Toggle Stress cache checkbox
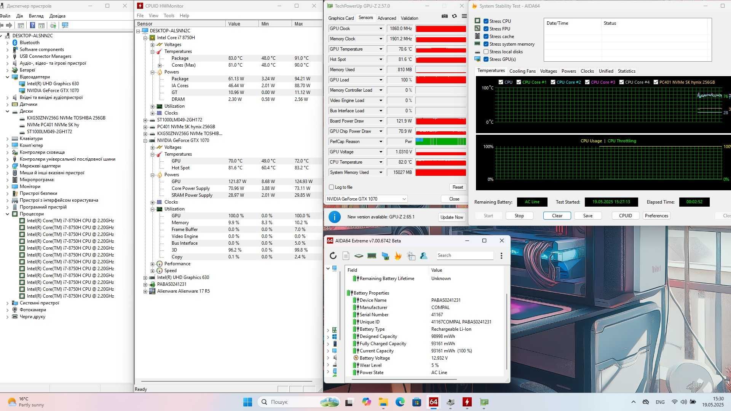The height and width of the screenshot is (411, 731). [x=486, y=37]
